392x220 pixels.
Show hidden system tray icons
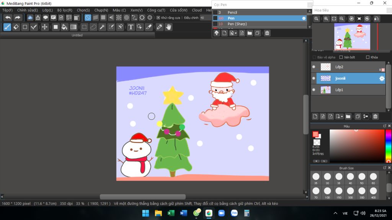335,213
